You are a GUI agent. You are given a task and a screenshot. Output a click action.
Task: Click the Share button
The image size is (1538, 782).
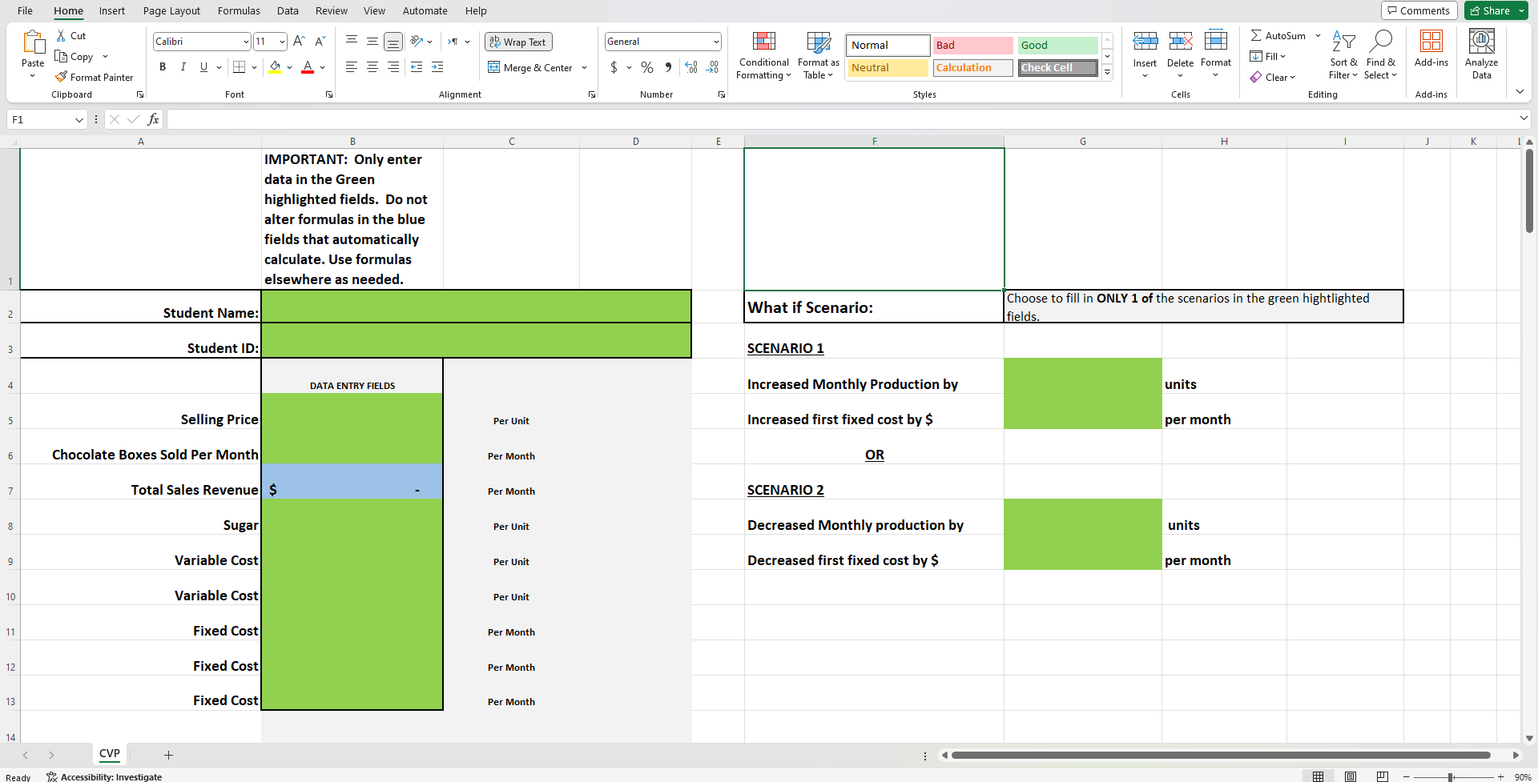click(1496, 10)
